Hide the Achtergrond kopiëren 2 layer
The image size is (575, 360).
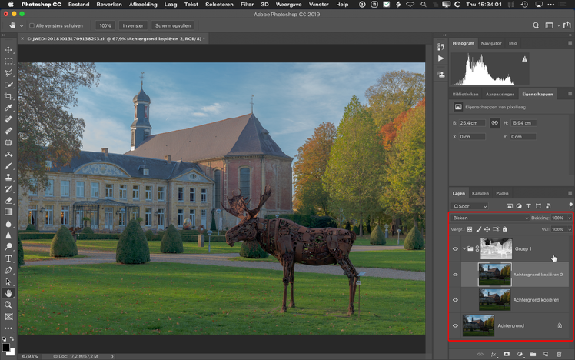(x=455, y=275)
